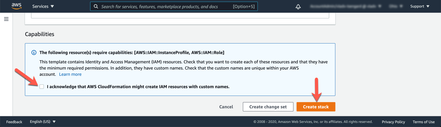Focus the services search field
The height and width of the screenshot is (127, 441).
(165, 7)
